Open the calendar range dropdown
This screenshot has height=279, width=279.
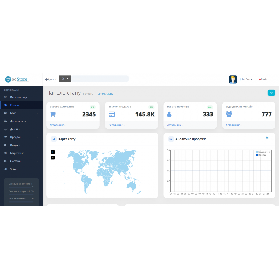(x=268, y=138)
